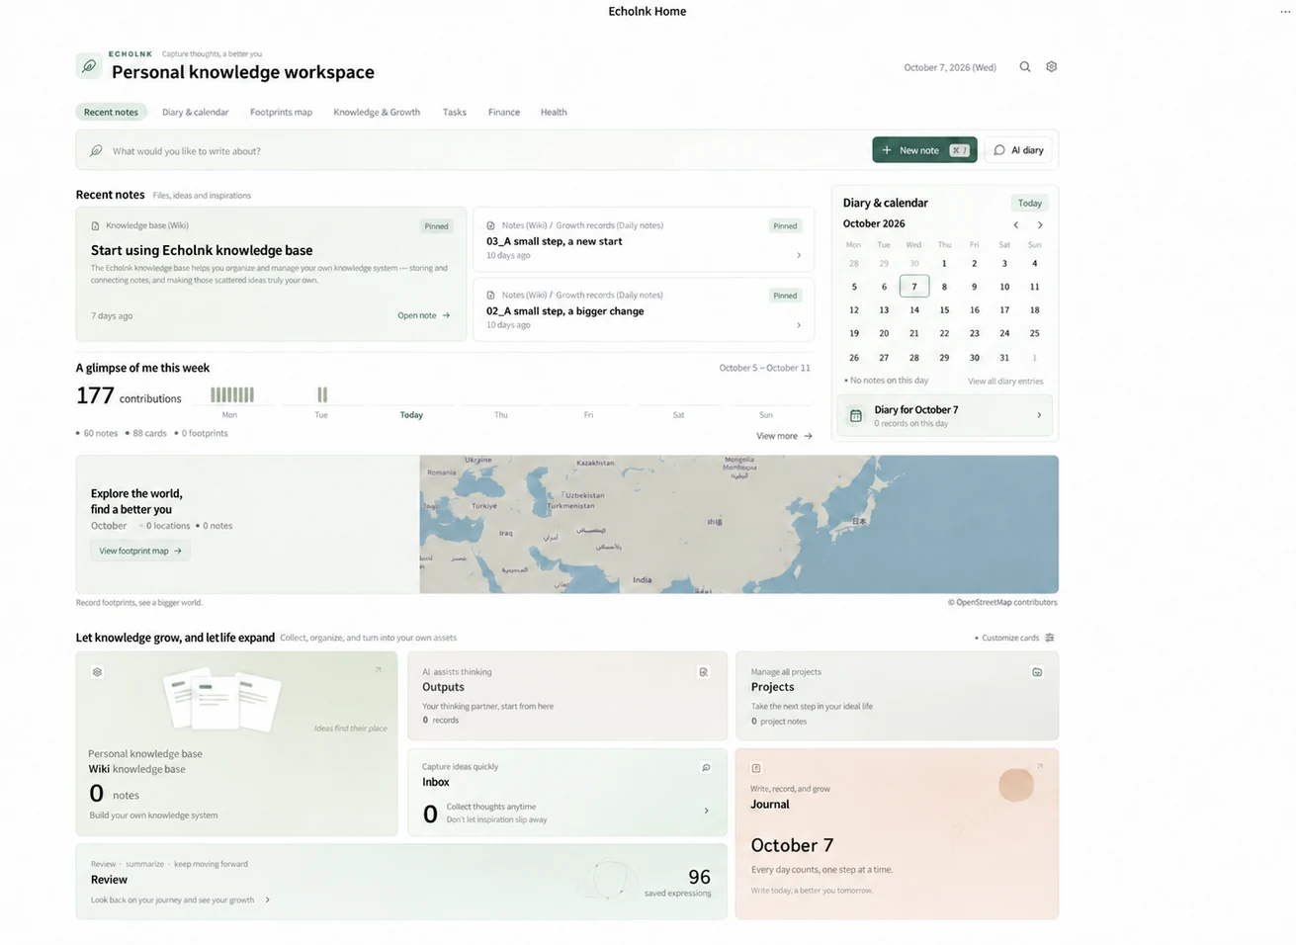1296x945 pixels.
Task: Click the three-dot menu at window top
Action: pyautogui.click(x=1285, y=12)
